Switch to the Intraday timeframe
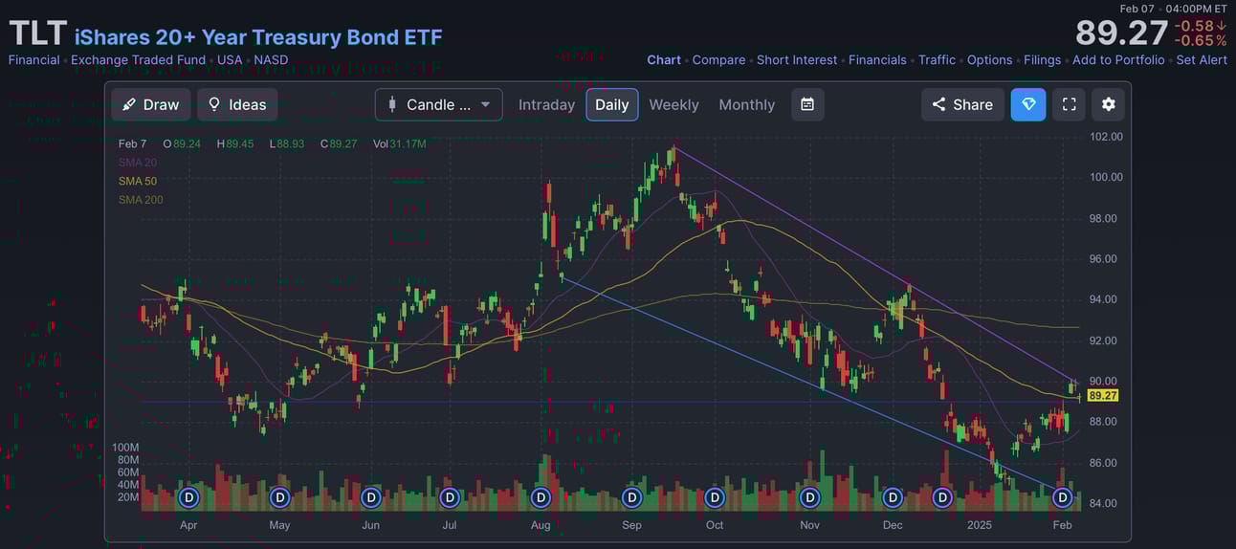Image resolution: width=1236 pixels, height=549 pixels. (546, 104)
